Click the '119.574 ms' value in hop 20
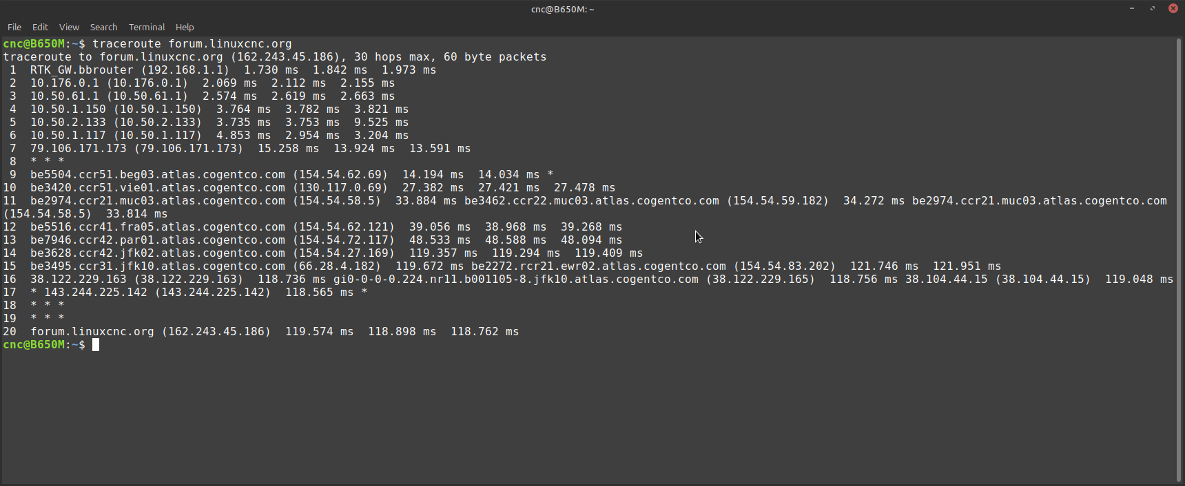Viewport: 1185px width, 486px height. (320, 331)
